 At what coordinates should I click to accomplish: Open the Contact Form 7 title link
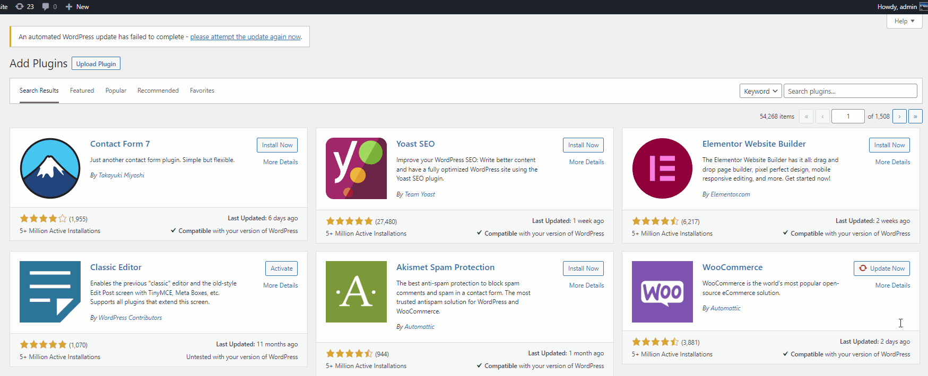point(120,144)
